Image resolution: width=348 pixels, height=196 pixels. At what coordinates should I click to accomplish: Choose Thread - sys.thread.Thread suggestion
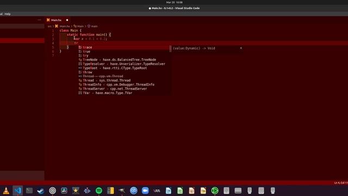125,81
